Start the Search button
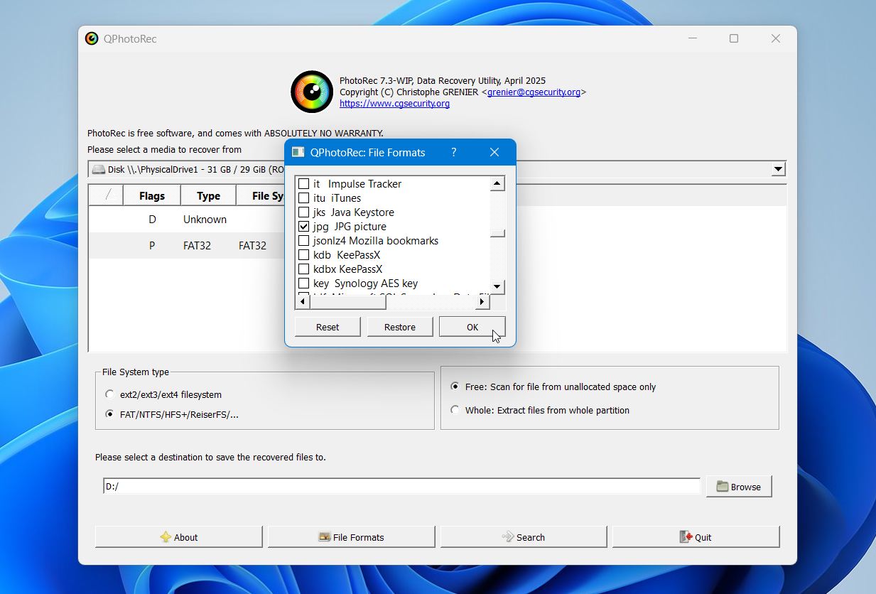Viewport: 876px width, 594px height. 524,537
